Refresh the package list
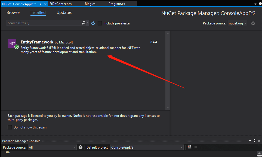This screenshot has height=157, width=262. [x=93, y=23]
